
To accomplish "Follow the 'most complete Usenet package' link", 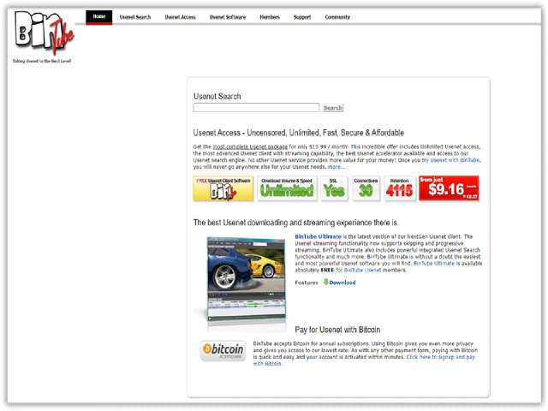I will (x=250, y=146).
